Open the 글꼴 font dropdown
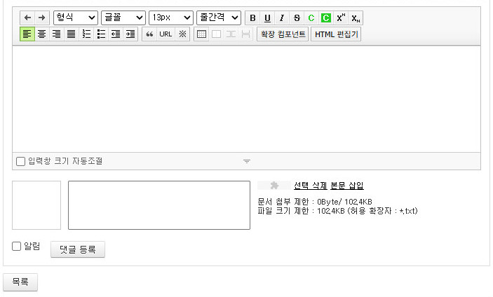Screen dimensions: 493x297 [123, 18]
